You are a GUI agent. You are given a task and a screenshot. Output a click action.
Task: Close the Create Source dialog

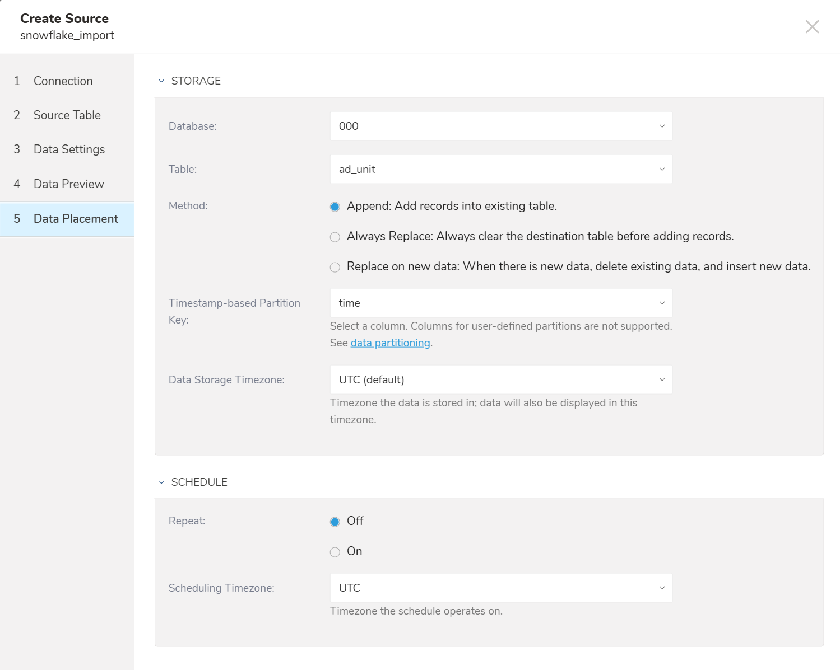pos(812,27)
